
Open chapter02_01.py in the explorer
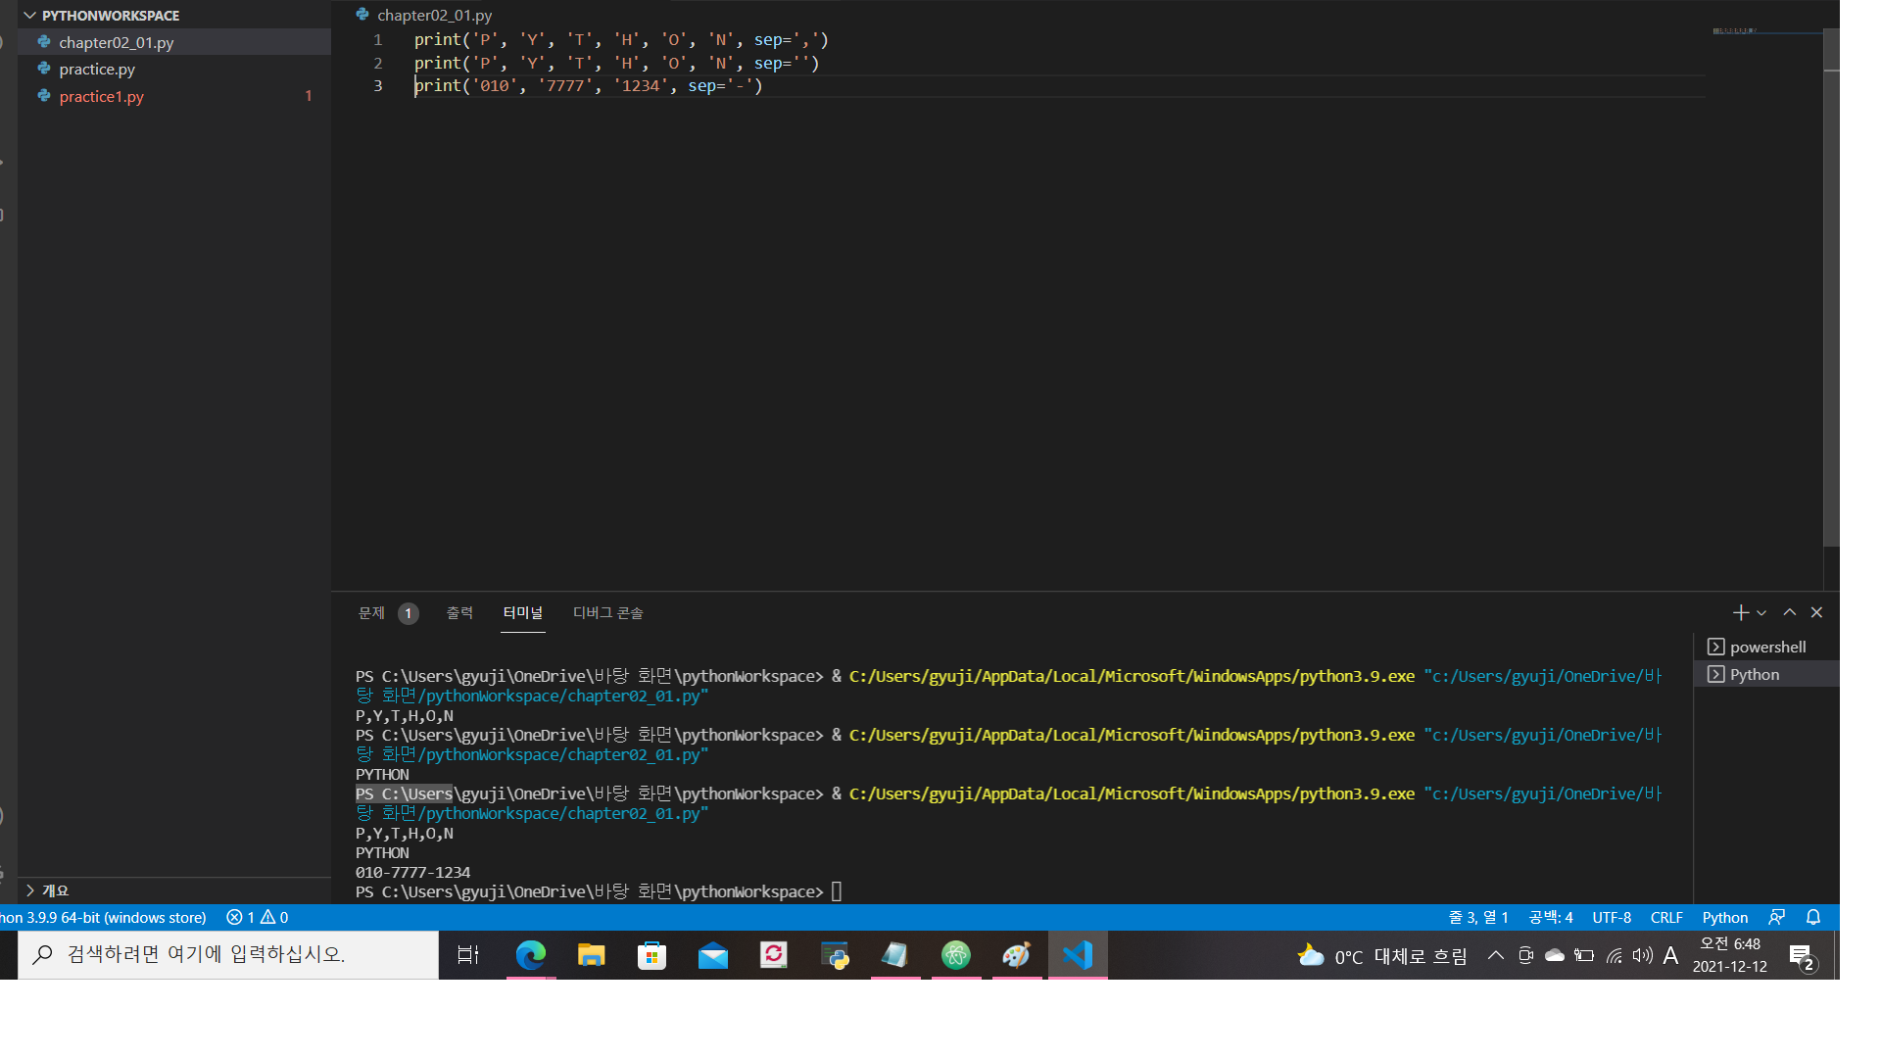[174, 42]
